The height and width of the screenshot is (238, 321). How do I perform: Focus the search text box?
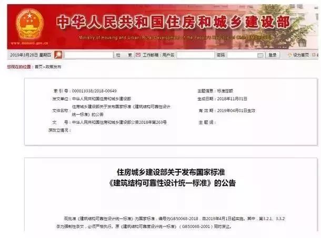coord(88,55)
